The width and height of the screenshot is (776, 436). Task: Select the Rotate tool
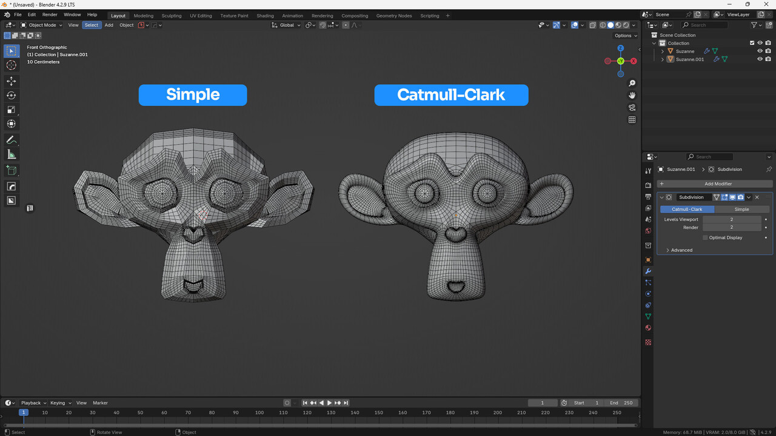pyautogui.click(x=12, y=95)
